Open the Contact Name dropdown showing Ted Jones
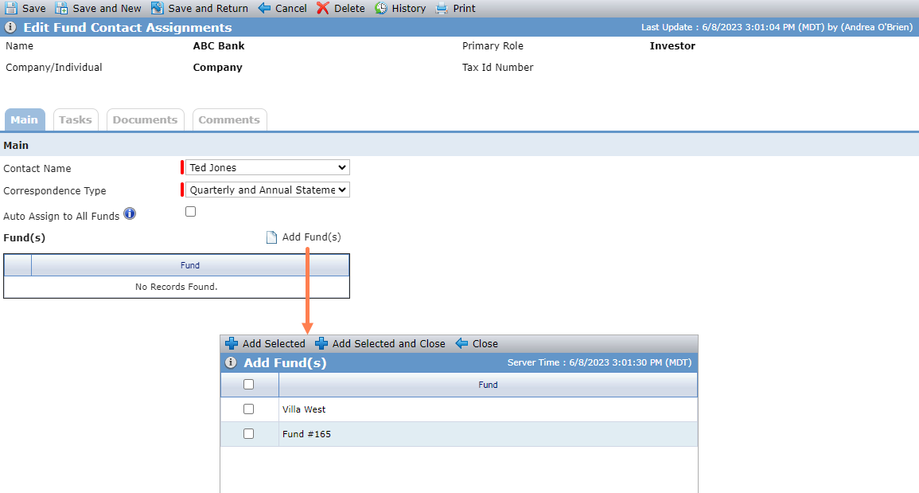The image size is (919, 493). pyautogui.click(x=267, y=167)
